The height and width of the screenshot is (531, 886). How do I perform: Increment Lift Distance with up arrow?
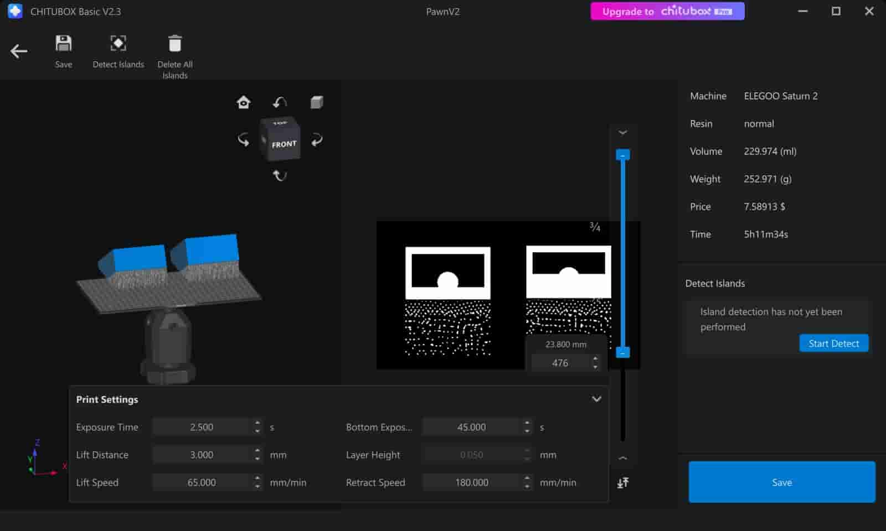coord(257,451)
